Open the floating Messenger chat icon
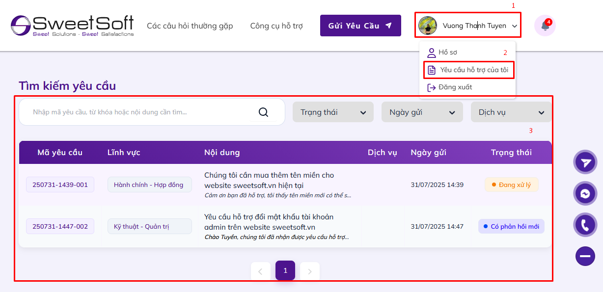The height and width of the screenshot is (292, 603). pyautogui.click(x=585, y=194)
